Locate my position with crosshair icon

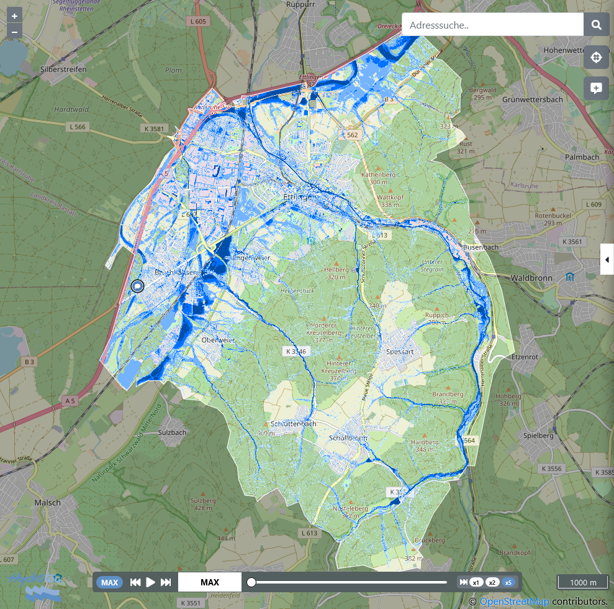[x=596, y=58]
